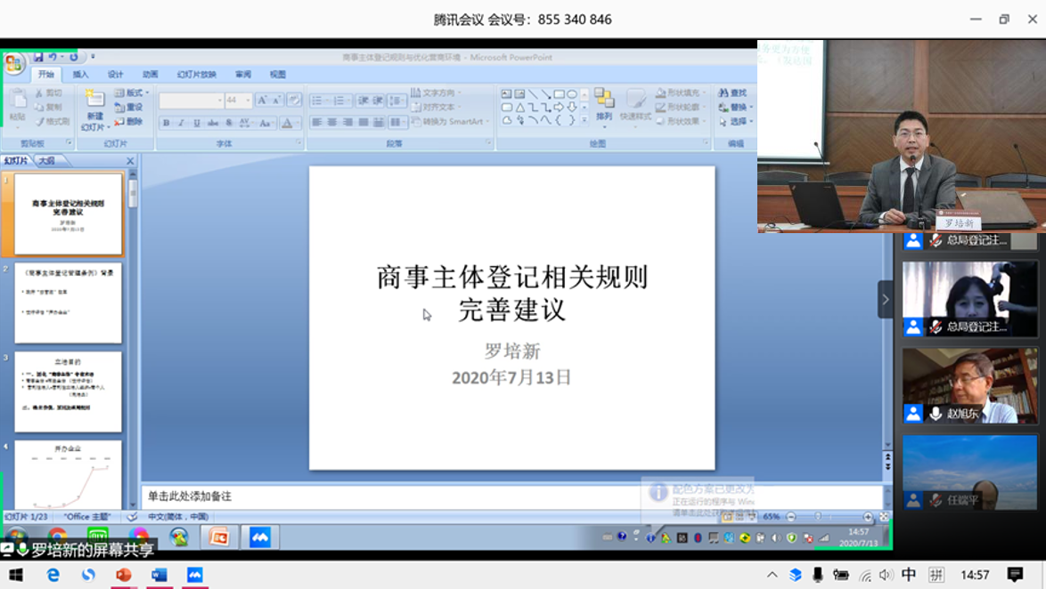Click the Redo icon in quick access toolbar
Screen dimensions: 1046x589
73,57
